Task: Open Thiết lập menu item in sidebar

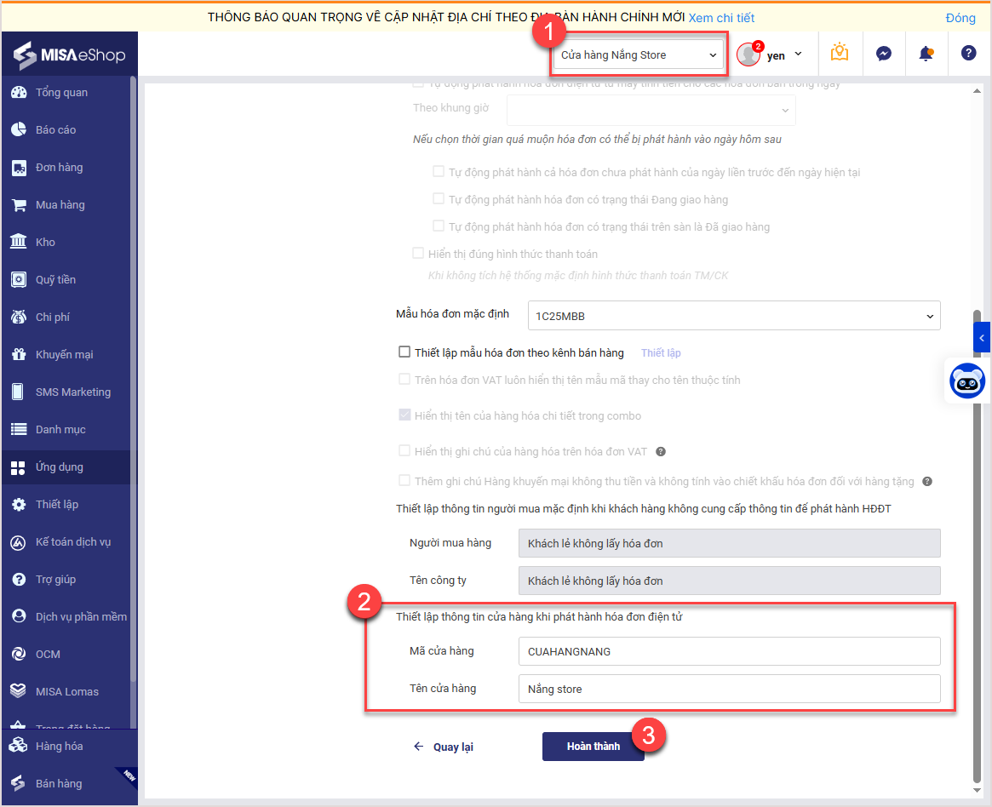Action: tap(57, 504)
